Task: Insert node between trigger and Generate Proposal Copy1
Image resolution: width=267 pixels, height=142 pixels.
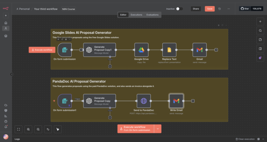Action: [x=81, y=50]
